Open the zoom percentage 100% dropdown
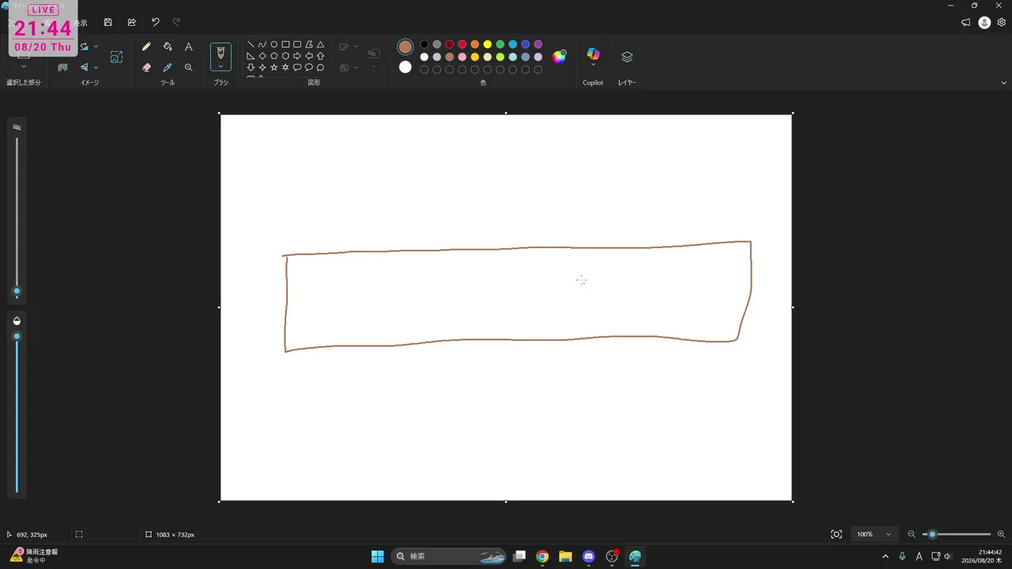1012x569 pixels. [874, 534]
